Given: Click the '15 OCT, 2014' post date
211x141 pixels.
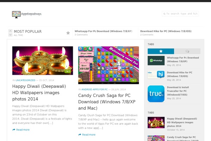Looking at the screenshot, I should [46, 80].
